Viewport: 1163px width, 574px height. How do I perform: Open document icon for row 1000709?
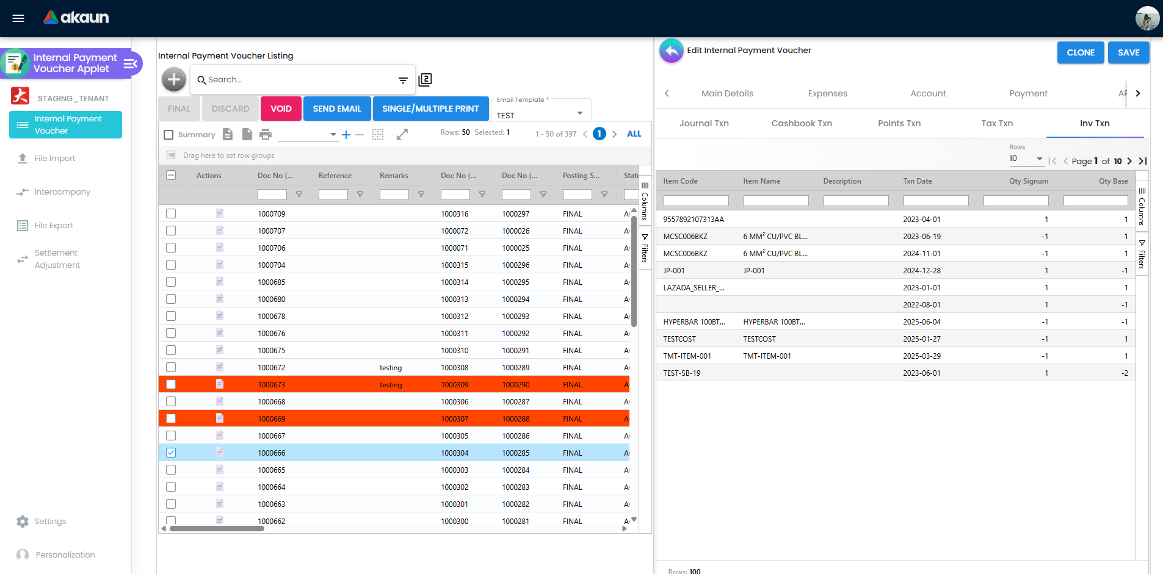(220, 213)
